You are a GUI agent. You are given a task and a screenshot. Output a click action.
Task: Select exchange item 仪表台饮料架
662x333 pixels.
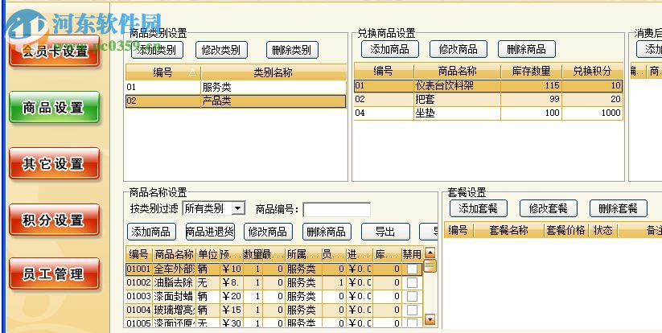pyautogui.click(x=488, y=86)
